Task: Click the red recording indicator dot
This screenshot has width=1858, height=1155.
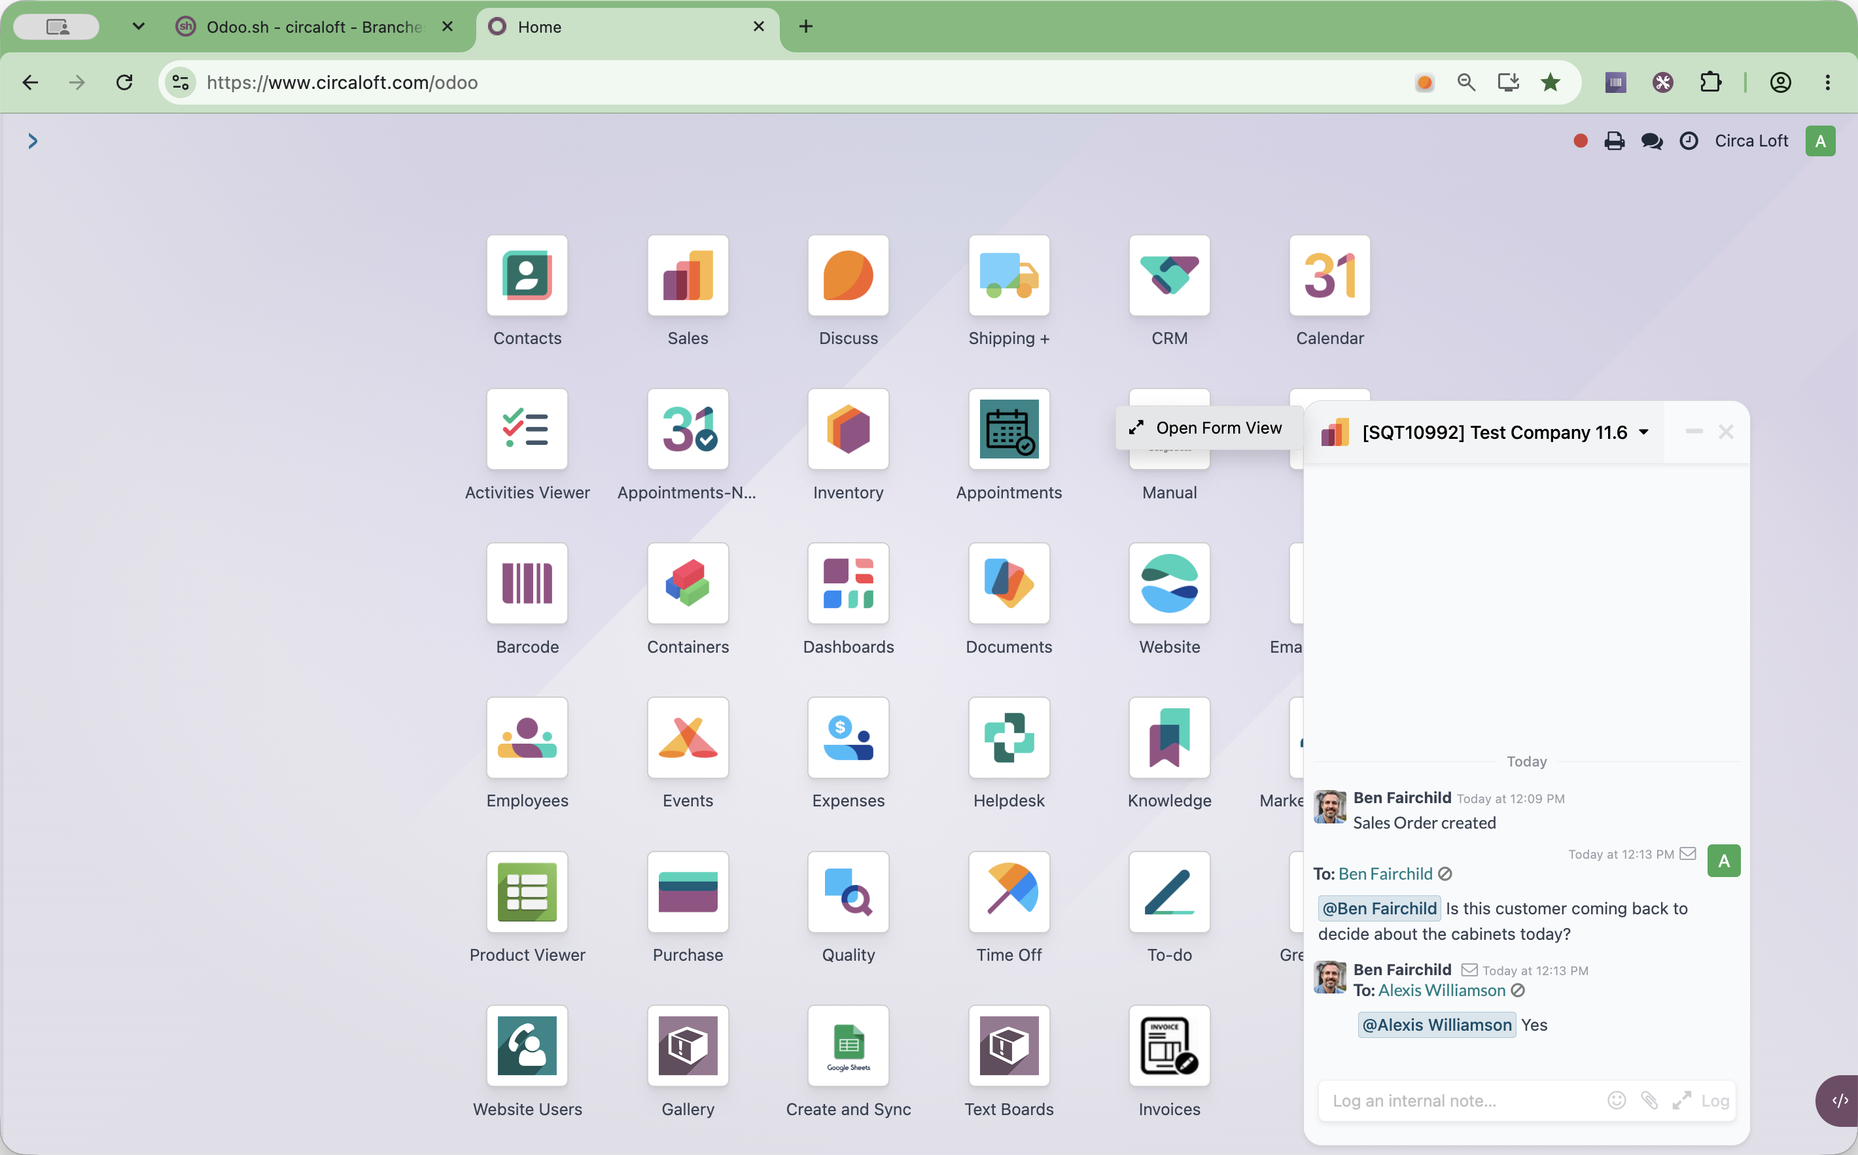Action: coord(1581,141)
